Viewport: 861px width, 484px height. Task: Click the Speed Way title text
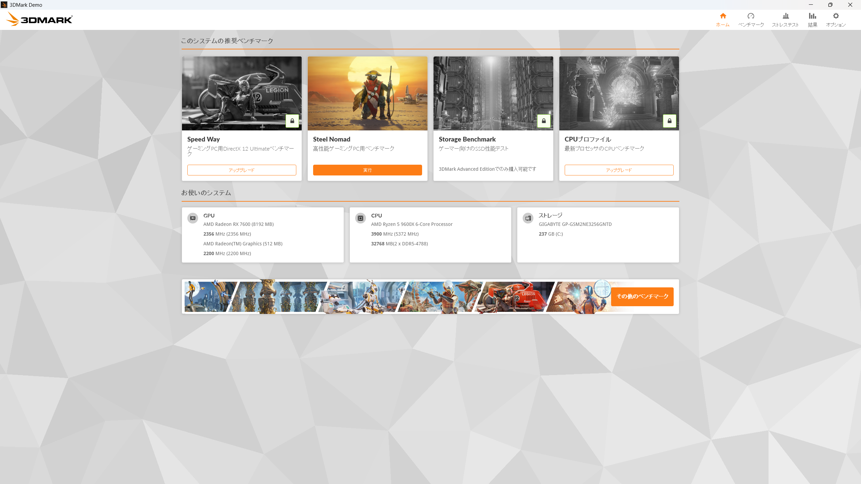coord(203,139)
